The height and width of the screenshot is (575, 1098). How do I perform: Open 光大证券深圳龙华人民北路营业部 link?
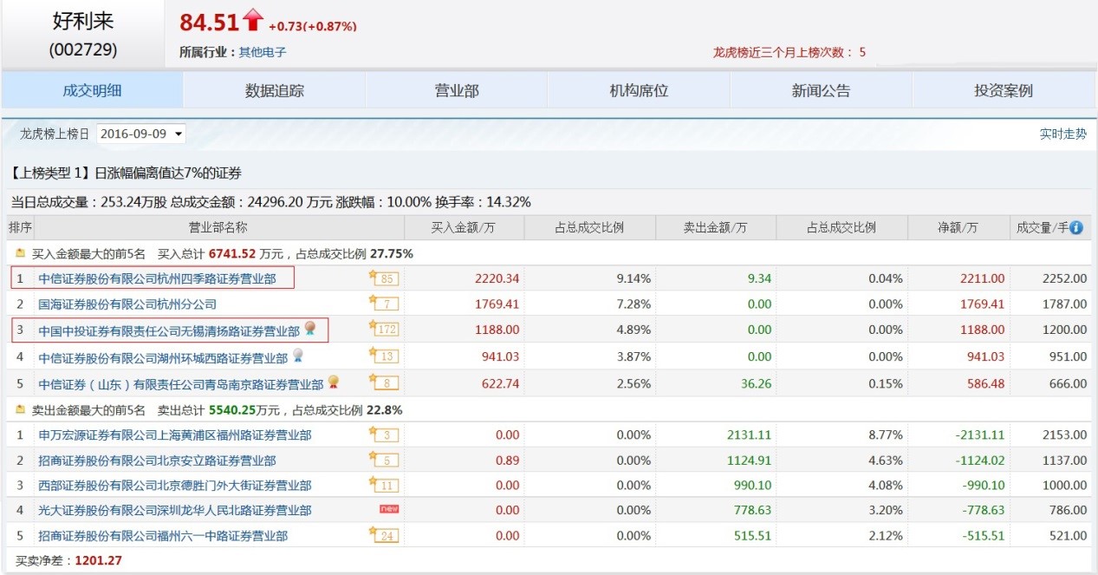[175, 510]
